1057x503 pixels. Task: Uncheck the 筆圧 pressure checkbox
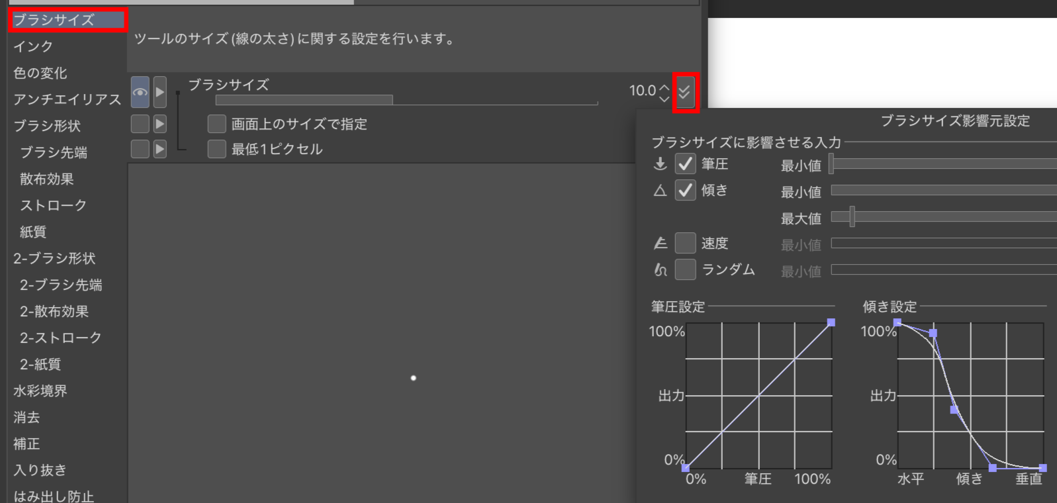(685, 163)
